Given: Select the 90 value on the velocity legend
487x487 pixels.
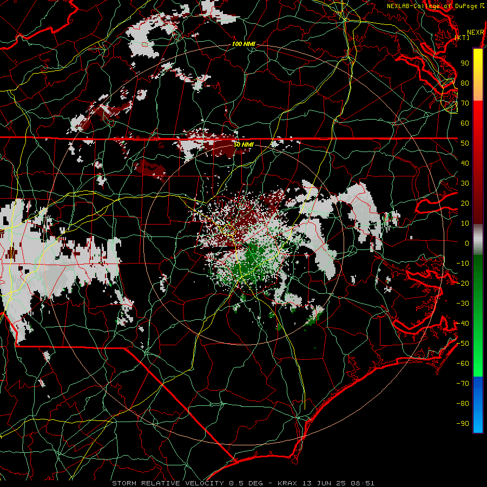Looking at the screenshot, I should (465, 63).
